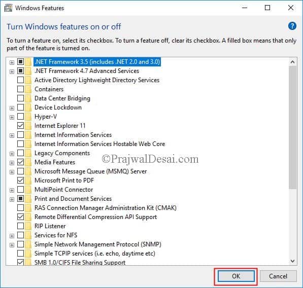Select the Legacy Components label
The width and height of the screenshot is (303, 288).
(62, 153)
